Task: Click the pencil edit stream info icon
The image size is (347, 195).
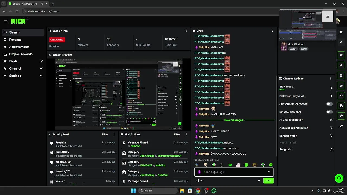Action: (x=341, y=42)
